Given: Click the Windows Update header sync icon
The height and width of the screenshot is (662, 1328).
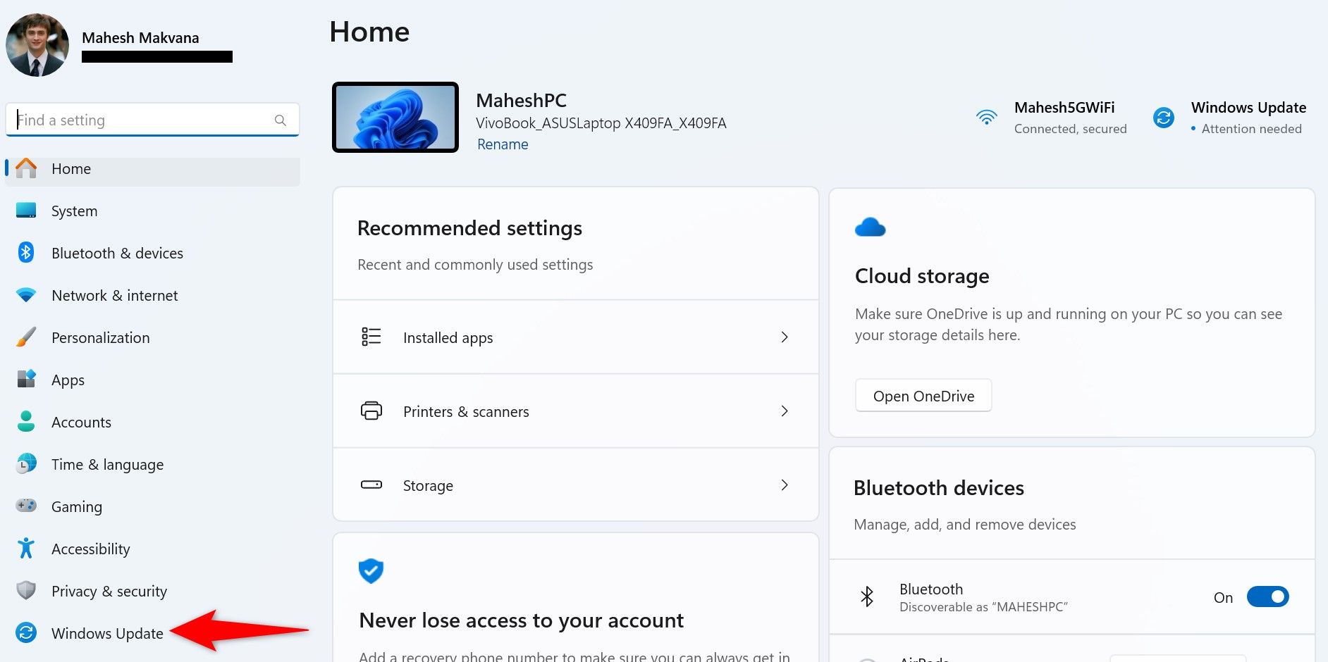Looking at the screenshot, I should tap(1164, 118).
